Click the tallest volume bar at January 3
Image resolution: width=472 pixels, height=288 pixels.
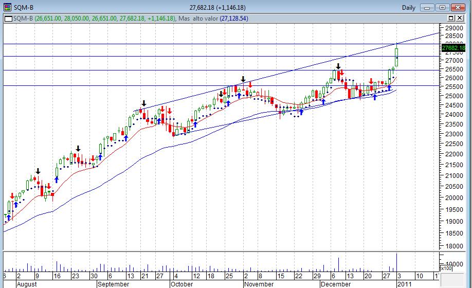coord(397,262)
